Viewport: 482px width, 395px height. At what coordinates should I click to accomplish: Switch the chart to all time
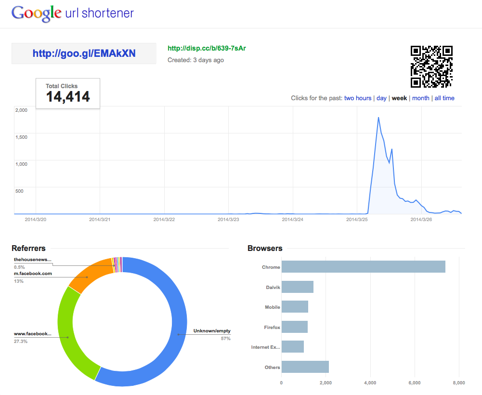[x=444, y=98]
